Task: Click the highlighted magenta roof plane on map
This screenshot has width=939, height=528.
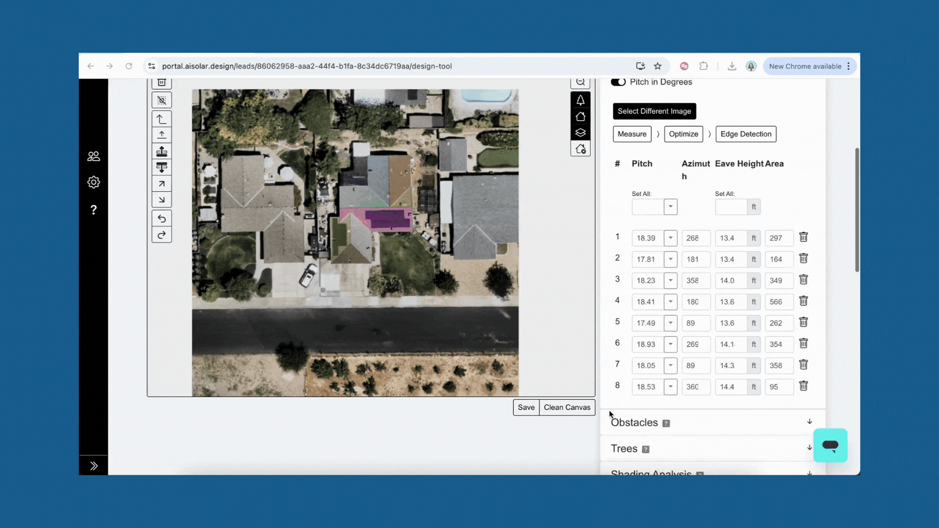Action: tap(375, 219)
